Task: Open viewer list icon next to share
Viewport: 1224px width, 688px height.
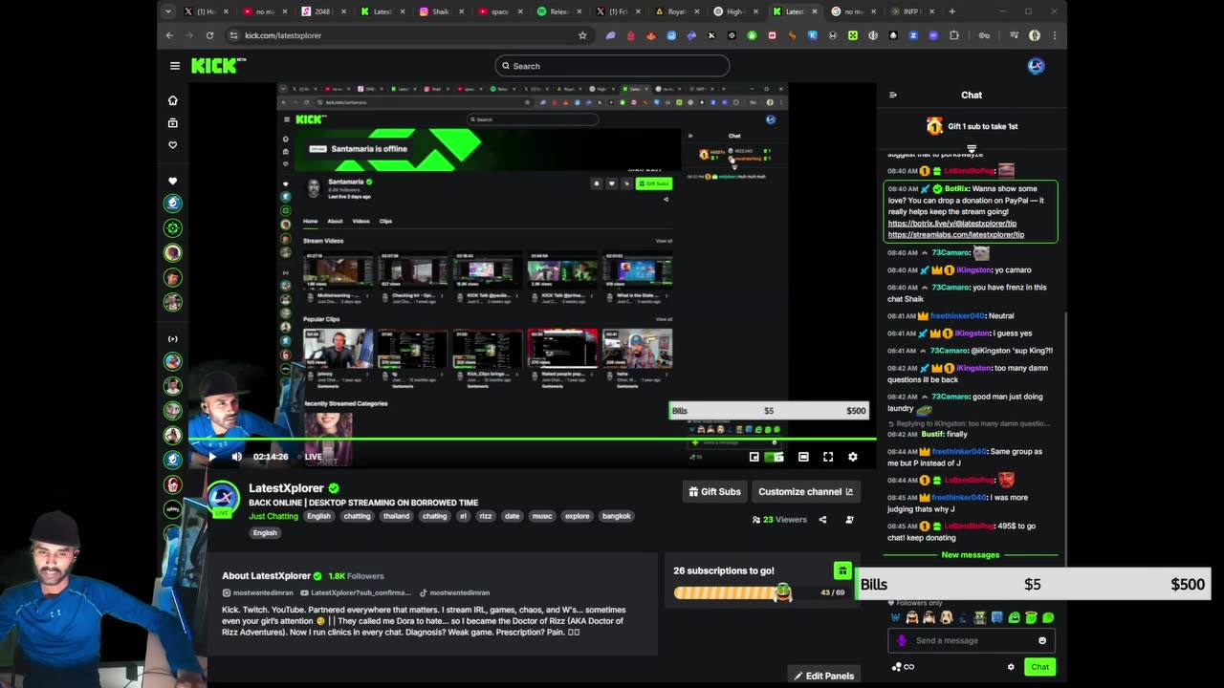Action: click(849, 520)
